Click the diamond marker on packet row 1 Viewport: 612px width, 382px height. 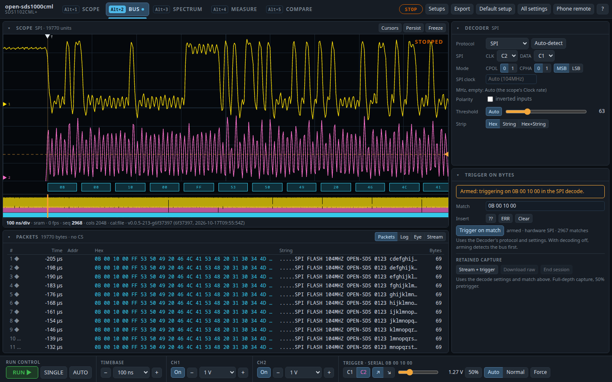[x=17, y=258]
